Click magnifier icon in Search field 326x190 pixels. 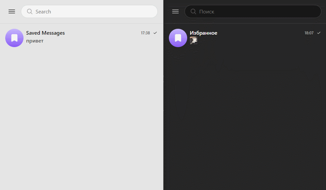[x=30, y=11]
